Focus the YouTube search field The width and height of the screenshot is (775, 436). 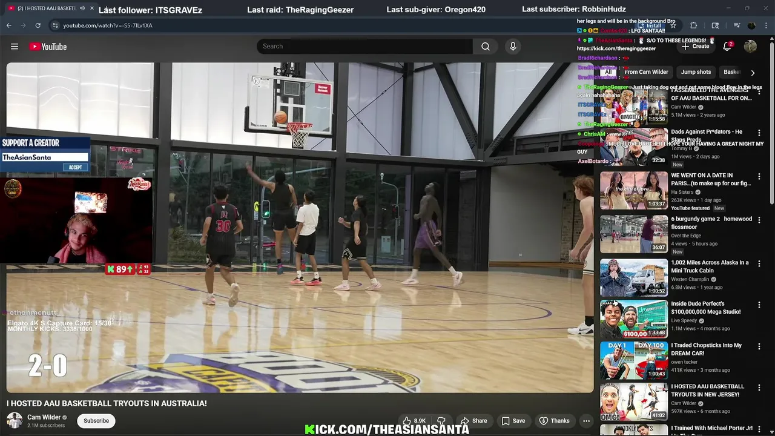tap(364, 47)
